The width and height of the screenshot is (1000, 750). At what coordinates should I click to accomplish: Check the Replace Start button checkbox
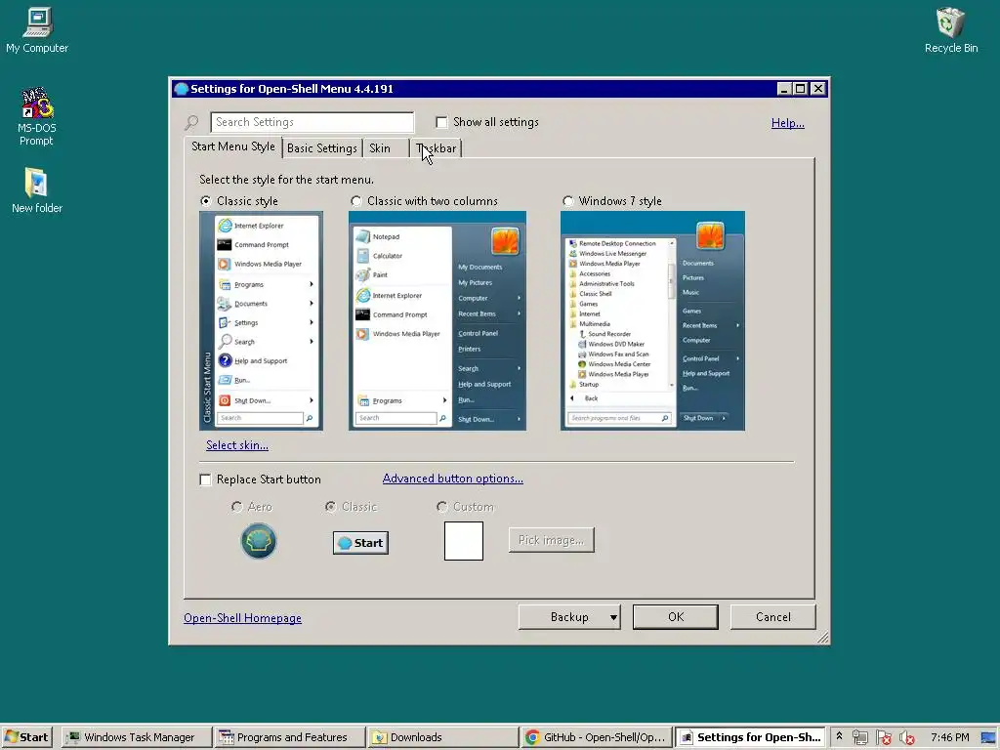tap(205, 479)
